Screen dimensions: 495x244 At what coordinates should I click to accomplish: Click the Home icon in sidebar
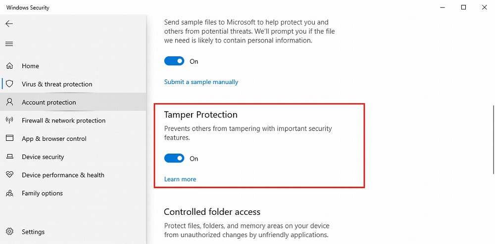point(9,66)
